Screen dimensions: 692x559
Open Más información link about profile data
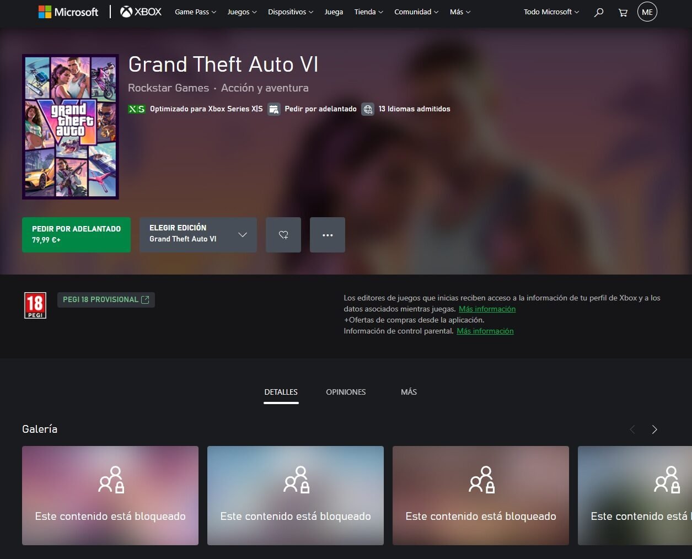tap(487, 309)
